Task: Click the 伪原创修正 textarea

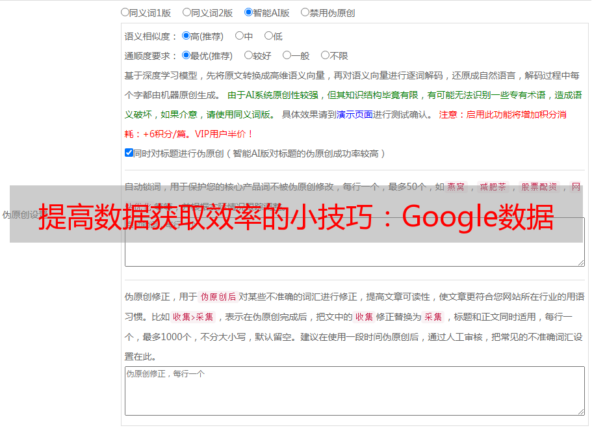Action: pos(355,391)
